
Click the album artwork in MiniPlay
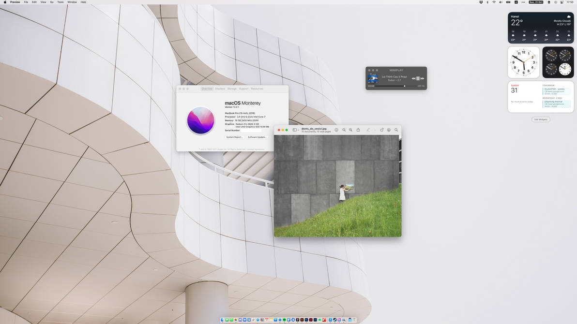[373, 78]
